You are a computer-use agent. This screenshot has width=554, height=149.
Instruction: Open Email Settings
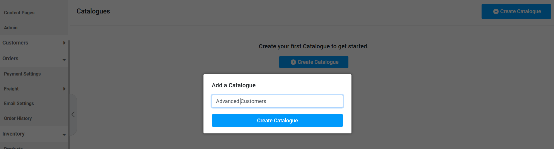pos(19,103)
